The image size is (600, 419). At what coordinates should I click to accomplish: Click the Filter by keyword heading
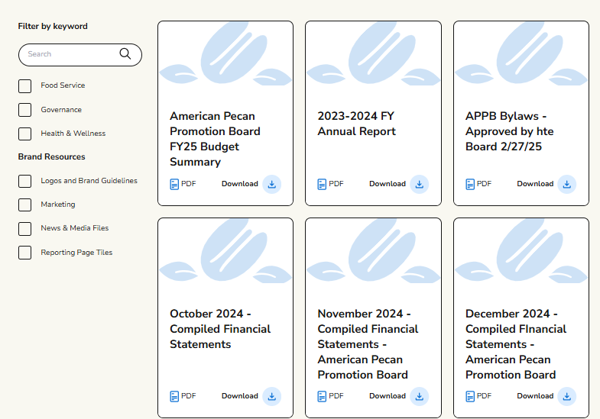[x=53, y=27]
